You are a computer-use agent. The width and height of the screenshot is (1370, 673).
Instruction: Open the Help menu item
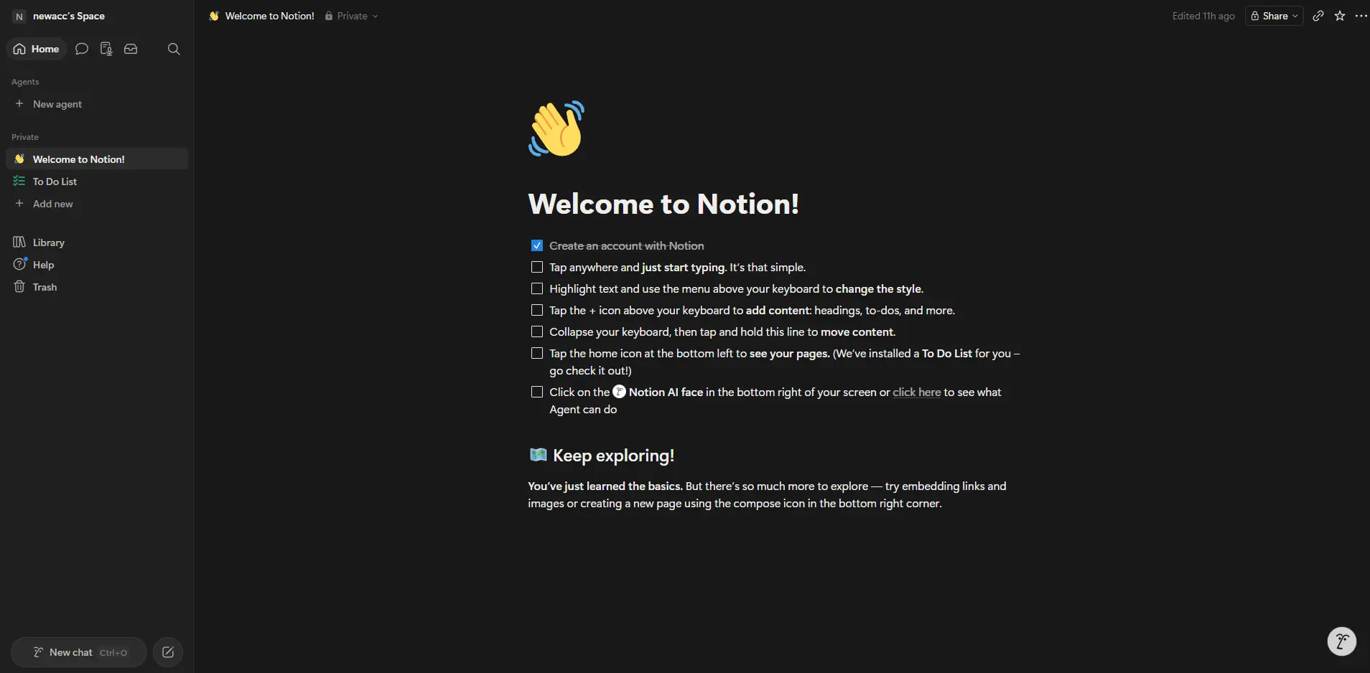pyautogui.click(x=97, y=265)
